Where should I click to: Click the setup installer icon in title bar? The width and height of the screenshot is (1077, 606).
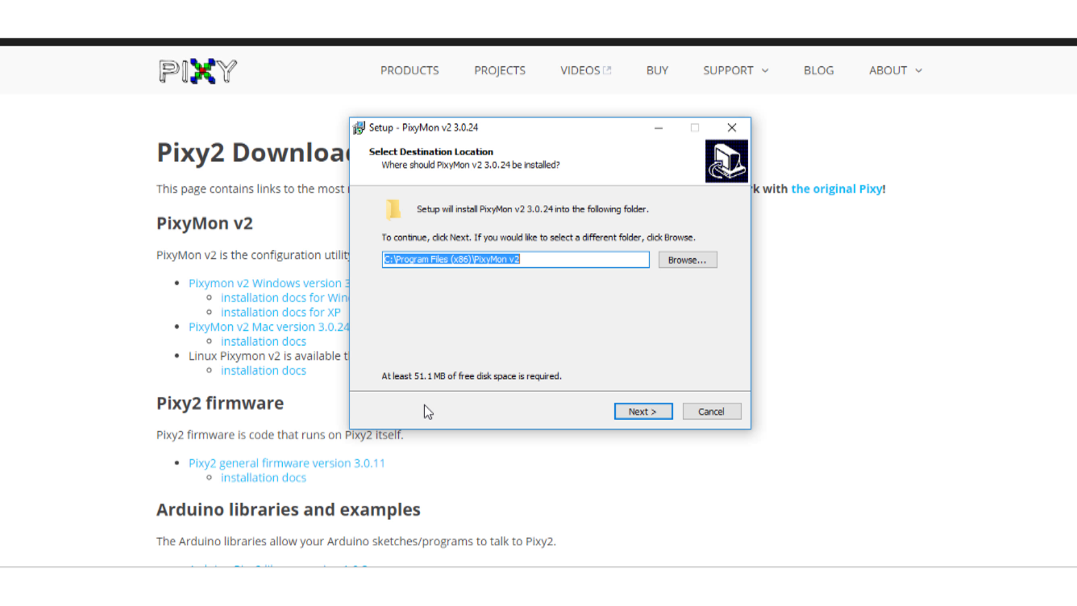tap(359, 128)
